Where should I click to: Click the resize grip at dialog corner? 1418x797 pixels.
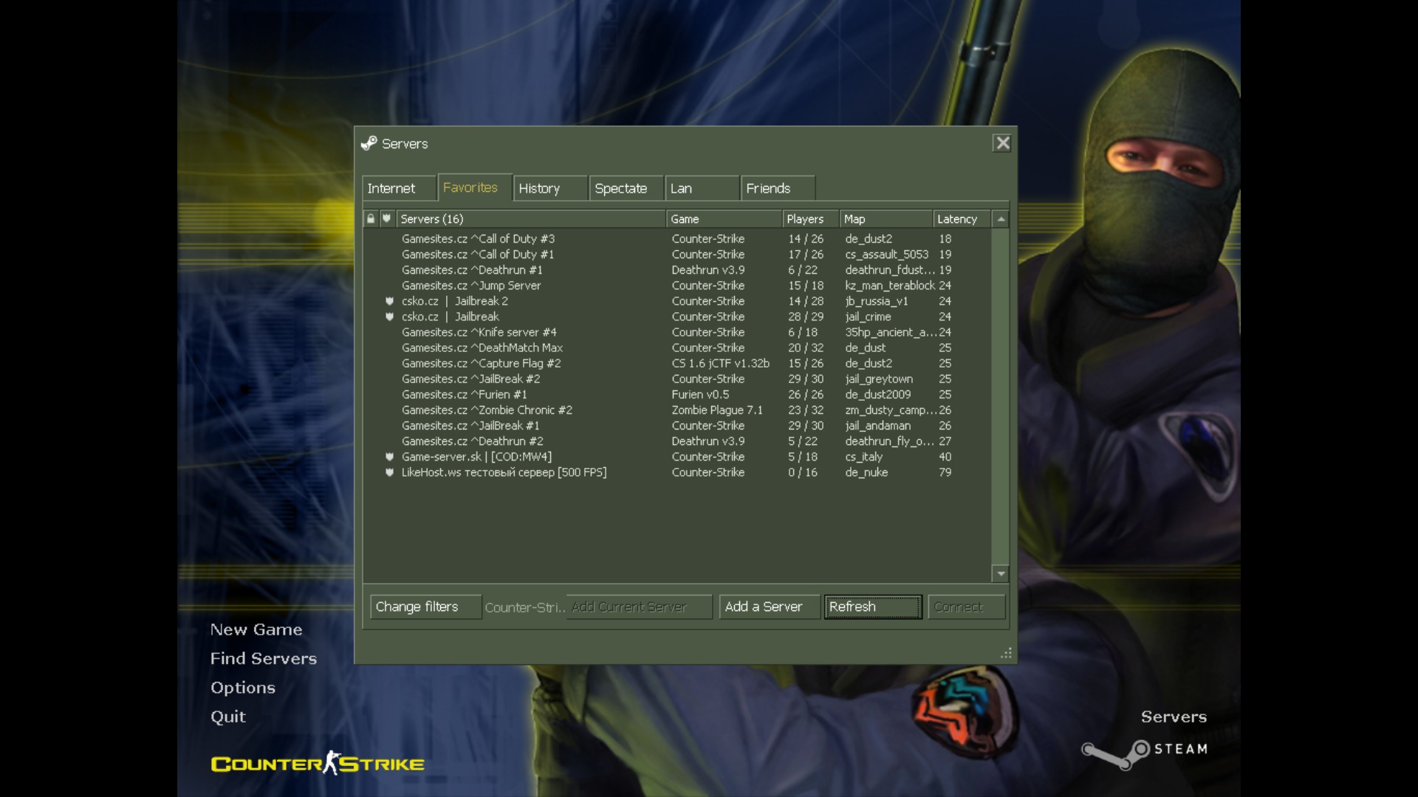1006,653
